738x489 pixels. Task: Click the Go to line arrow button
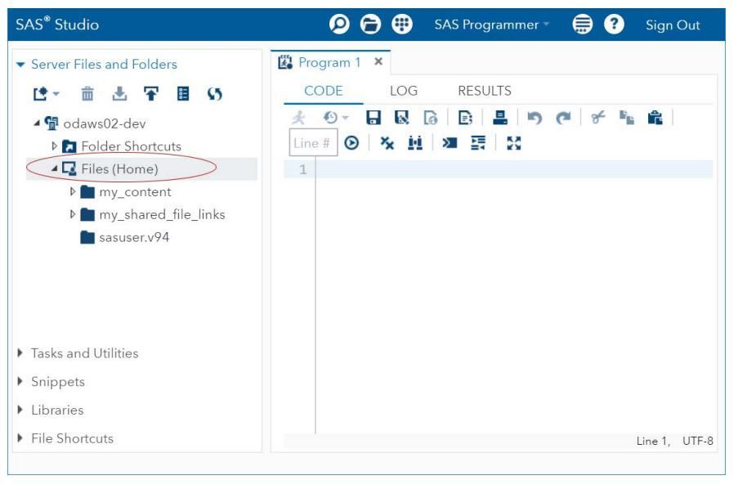pos(351,143)
